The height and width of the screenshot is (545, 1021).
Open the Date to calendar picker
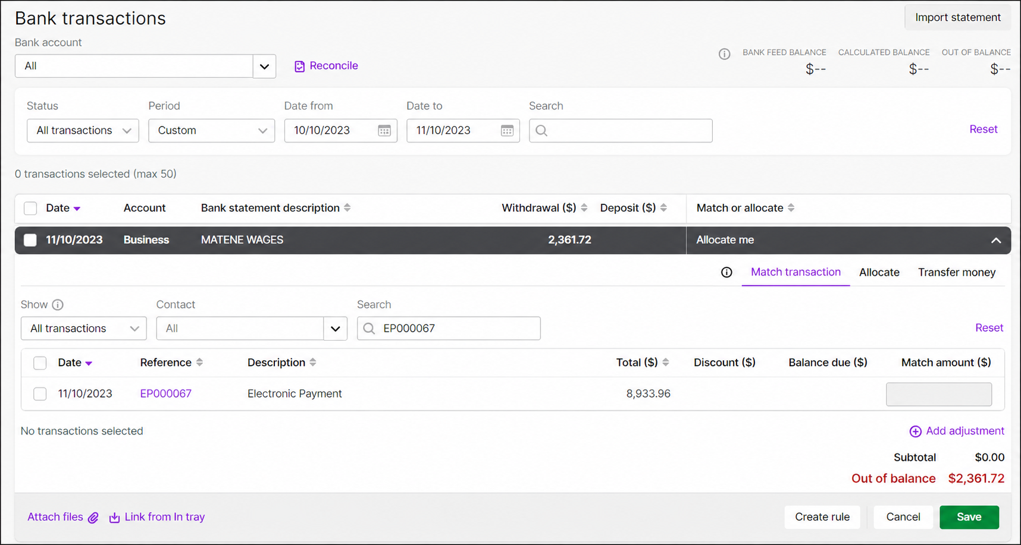507,131
